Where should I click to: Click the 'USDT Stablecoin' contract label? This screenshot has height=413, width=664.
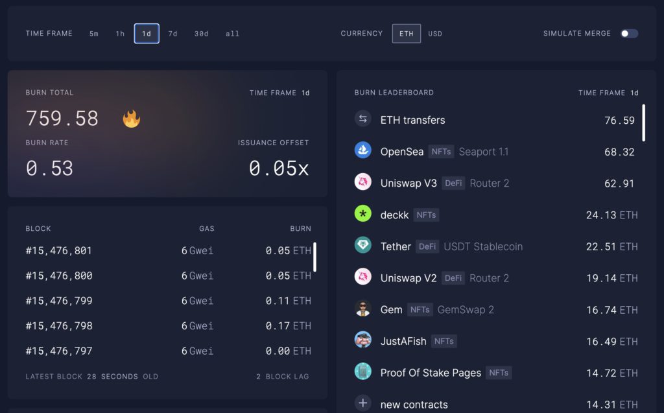coord(483,246)
